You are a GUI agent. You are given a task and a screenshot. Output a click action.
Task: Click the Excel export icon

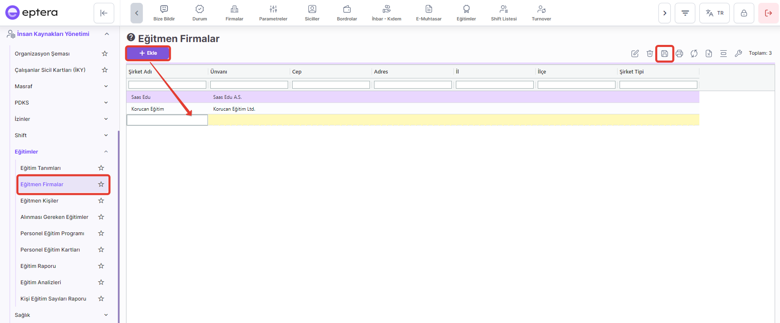tap(709, 53)
